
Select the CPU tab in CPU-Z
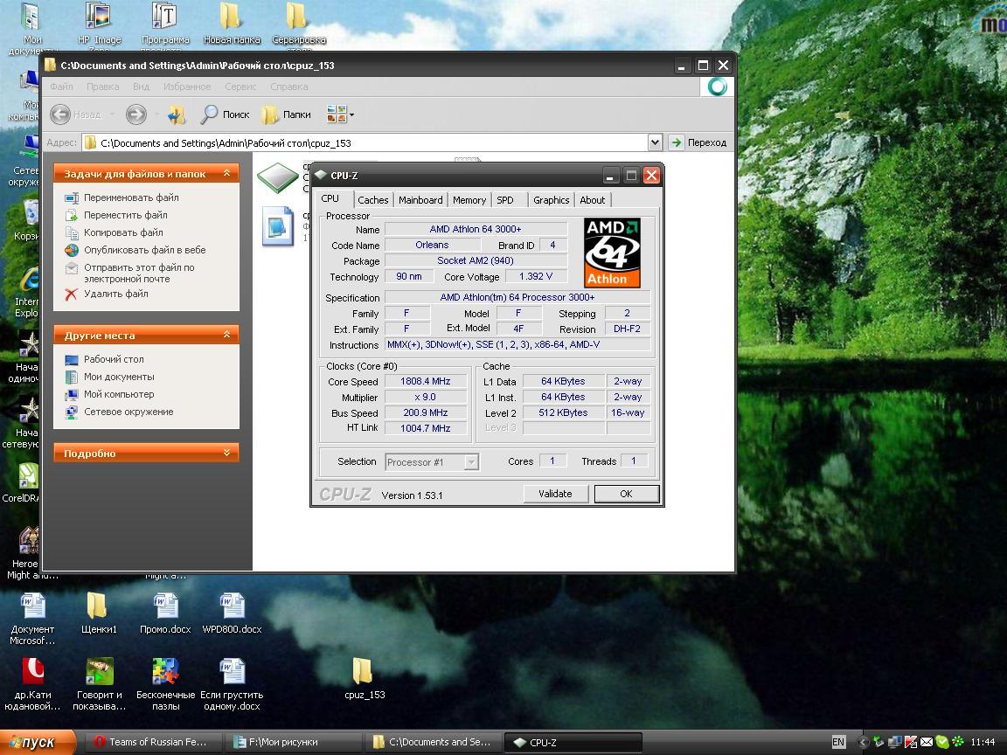pyautogui.click(x=330, y=198)
